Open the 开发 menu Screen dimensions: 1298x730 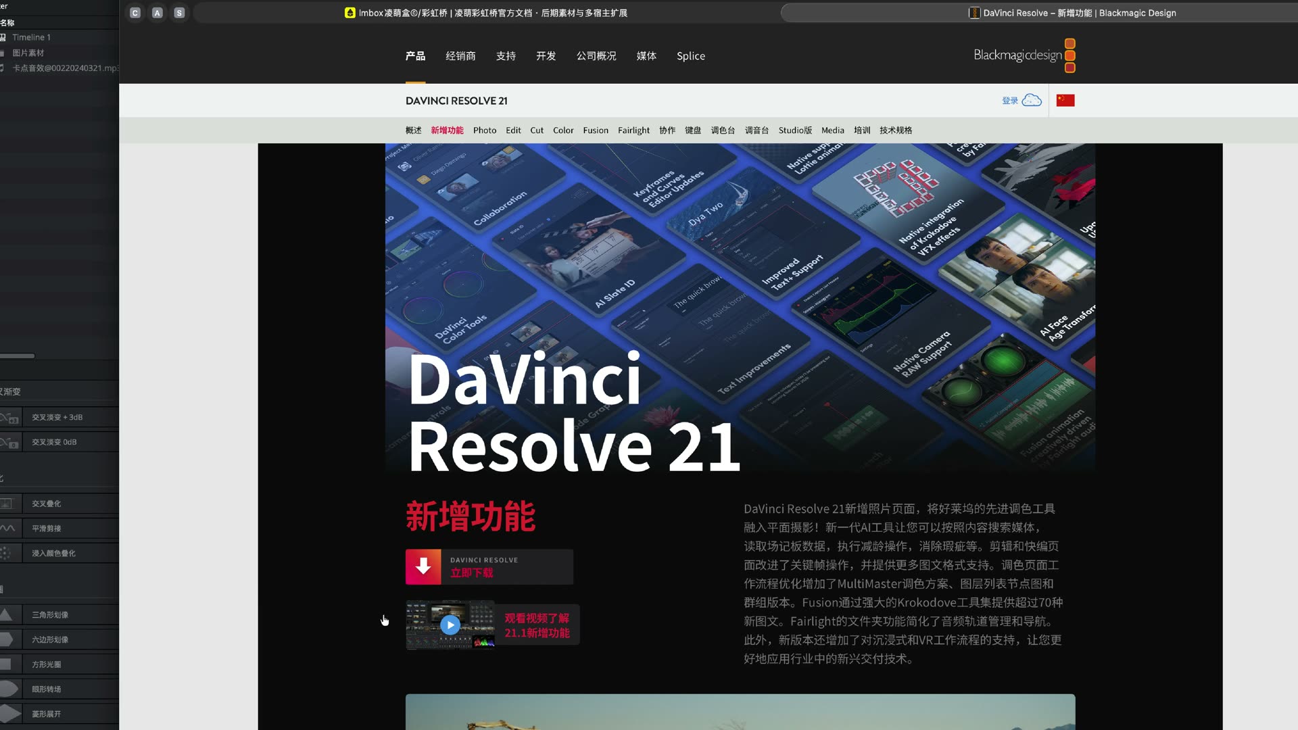546,56
